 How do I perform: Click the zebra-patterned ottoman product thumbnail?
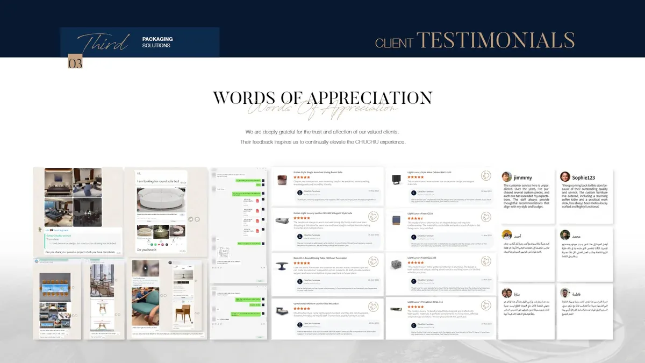click(396, 264)
